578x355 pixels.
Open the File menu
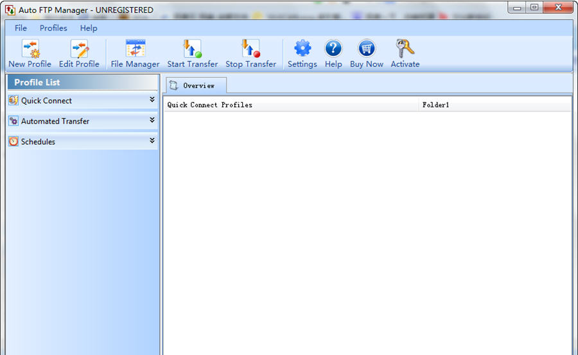[21, 28]
